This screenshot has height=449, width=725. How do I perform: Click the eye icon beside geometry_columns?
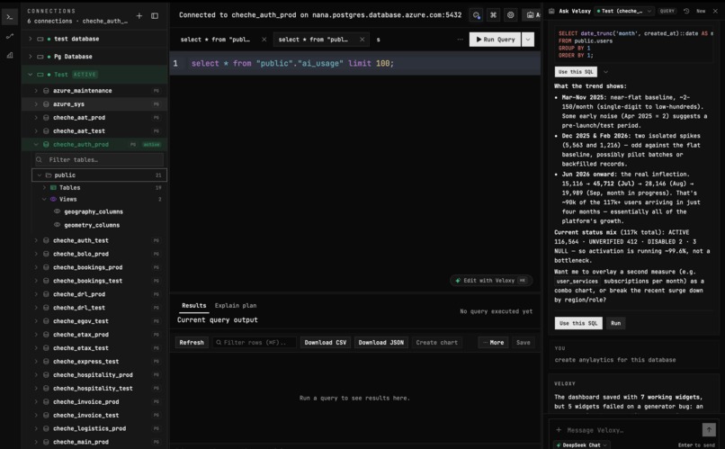click(x=57, y=225)
